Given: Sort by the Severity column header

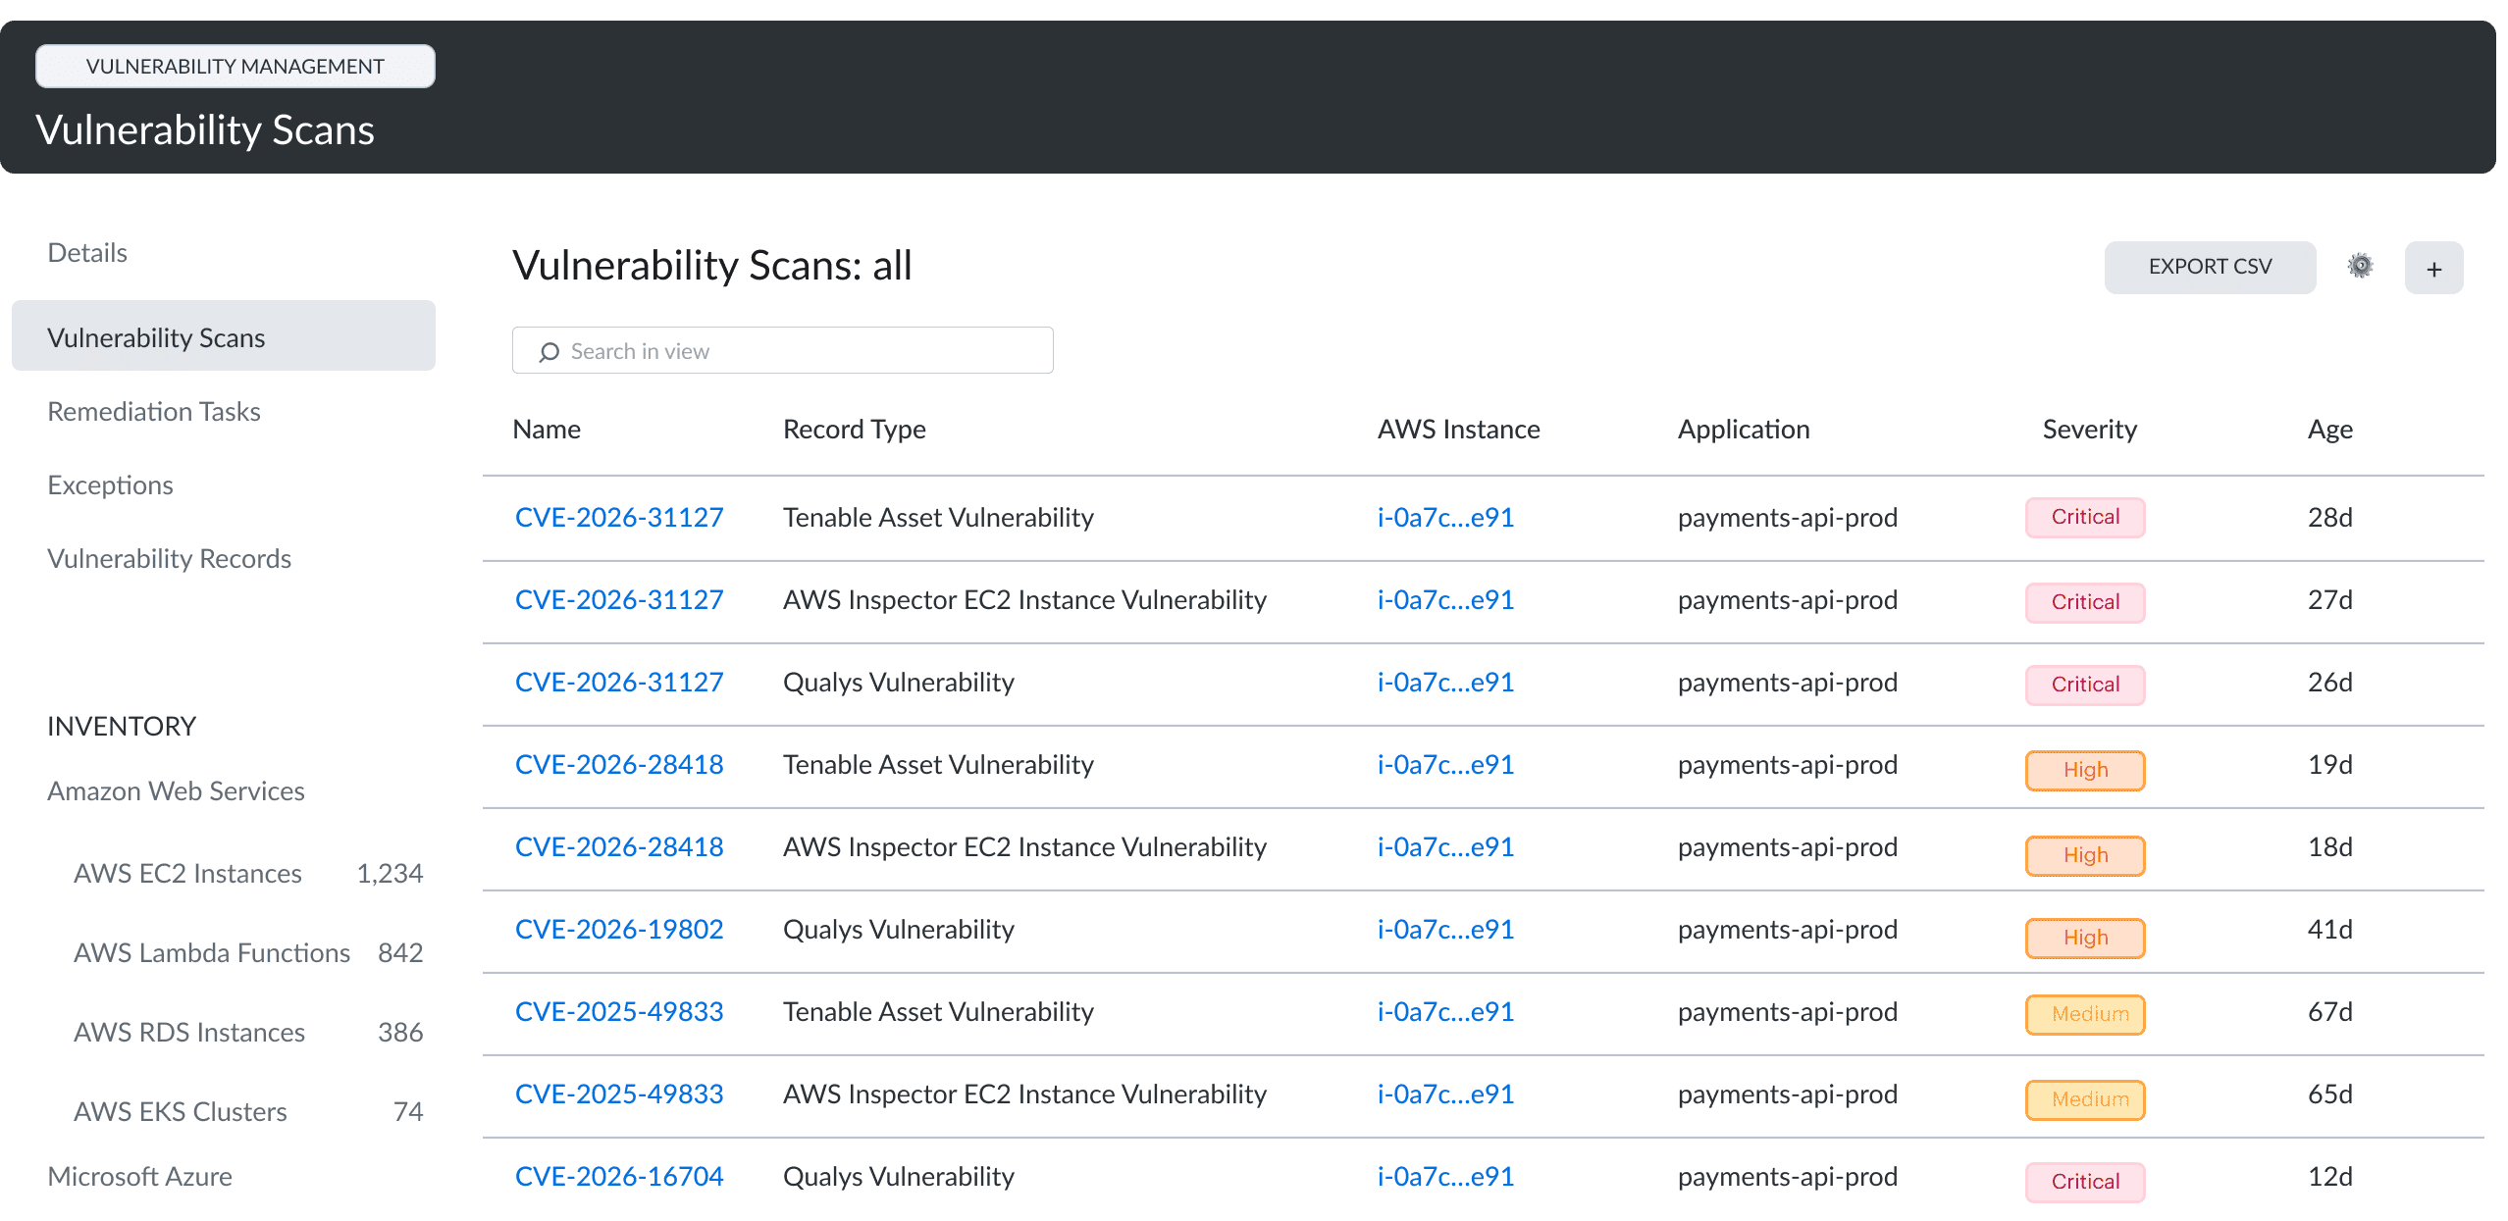Looking at the screenshot, I should [2089, 430].
